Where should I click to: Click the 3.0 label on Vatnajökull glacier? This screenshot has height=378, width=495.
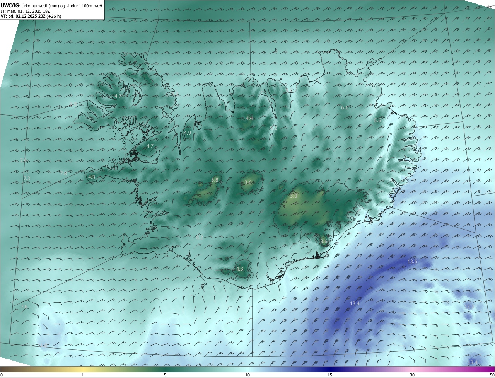coord(294,196)
